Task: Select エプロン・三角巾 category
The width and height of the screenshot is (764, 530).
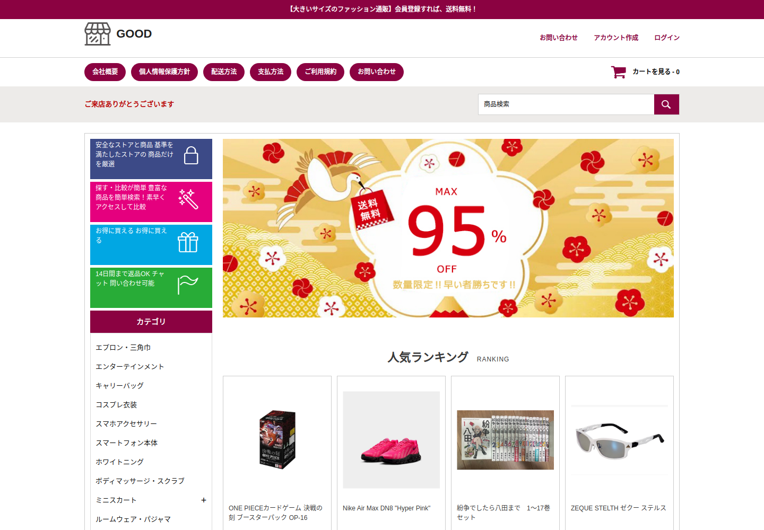Action: click(x=123, y=348)
